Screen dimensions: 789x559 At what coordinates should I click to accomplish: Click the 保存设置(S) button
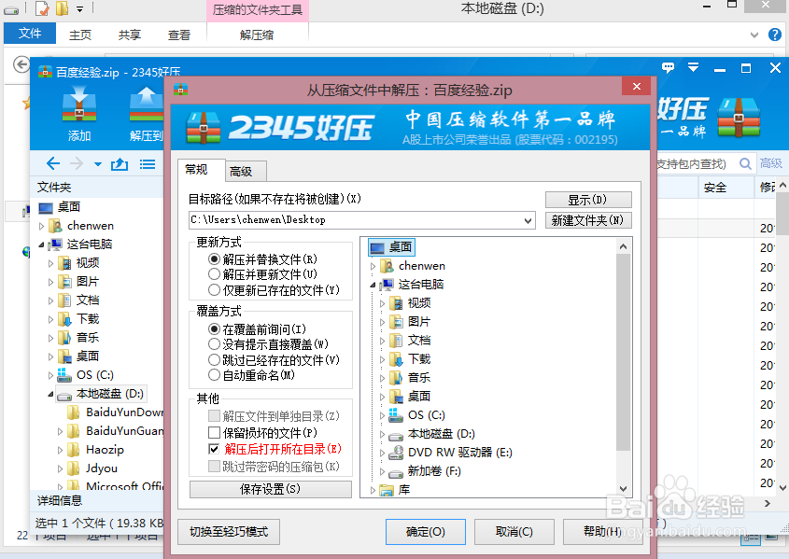pyautogui.click(x=271, y=489)
